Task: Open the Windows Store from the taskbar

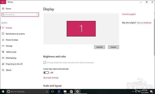Action: [71, 91]
